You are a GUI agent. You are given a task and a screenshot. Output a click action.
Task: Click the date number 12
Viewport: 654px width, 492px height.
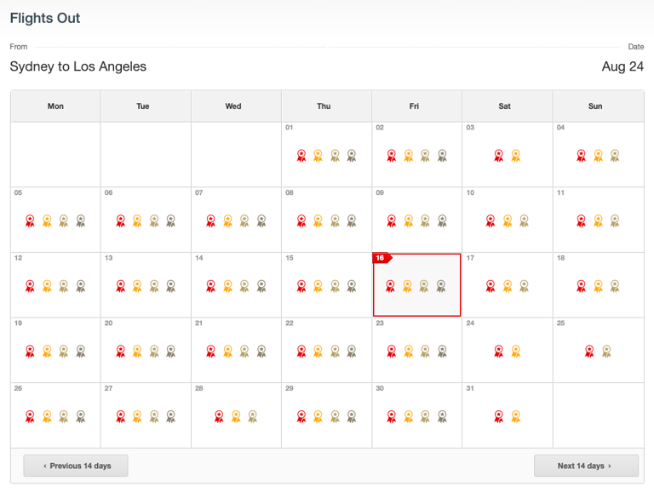click(18, 258)
